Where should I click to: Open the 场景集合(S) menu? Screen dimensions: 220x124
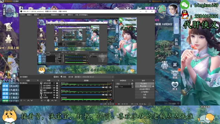pyautogui.click(x=55, y=15)
